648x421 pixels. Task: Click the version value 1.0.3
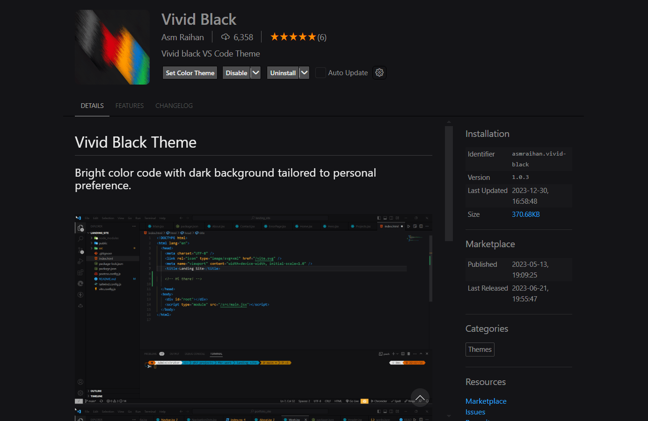[x=520, y=178]
